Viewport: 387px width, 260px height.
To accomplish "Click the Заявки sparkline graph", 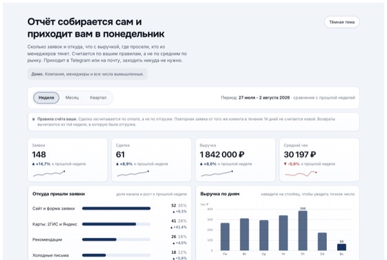I will pos(49,174).
